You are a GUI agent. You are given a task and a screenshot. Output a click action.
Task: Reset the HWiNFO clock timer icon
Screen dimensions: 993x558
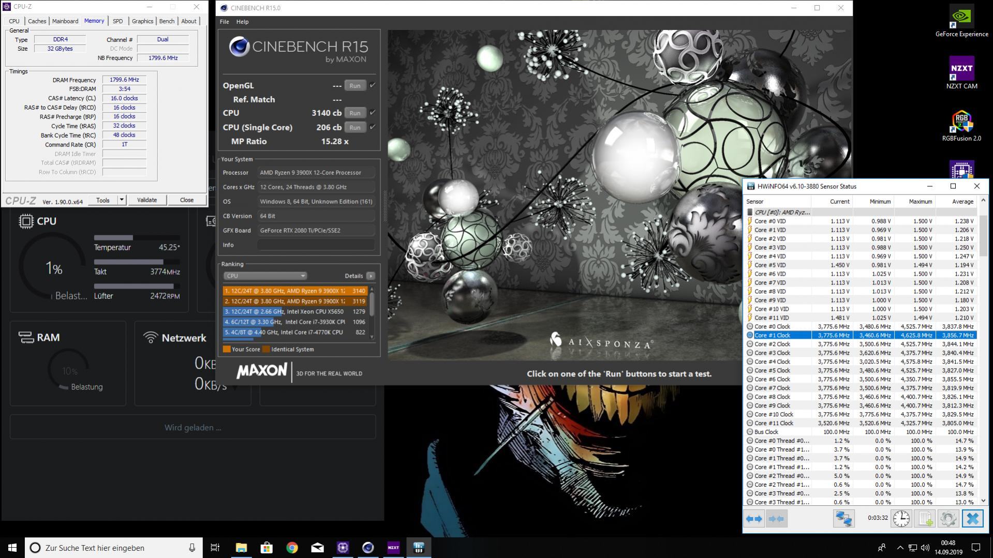(x=901, y=519)
